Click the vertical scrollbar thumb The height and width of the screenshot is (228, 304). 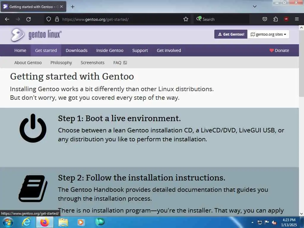tap(301, 63)
